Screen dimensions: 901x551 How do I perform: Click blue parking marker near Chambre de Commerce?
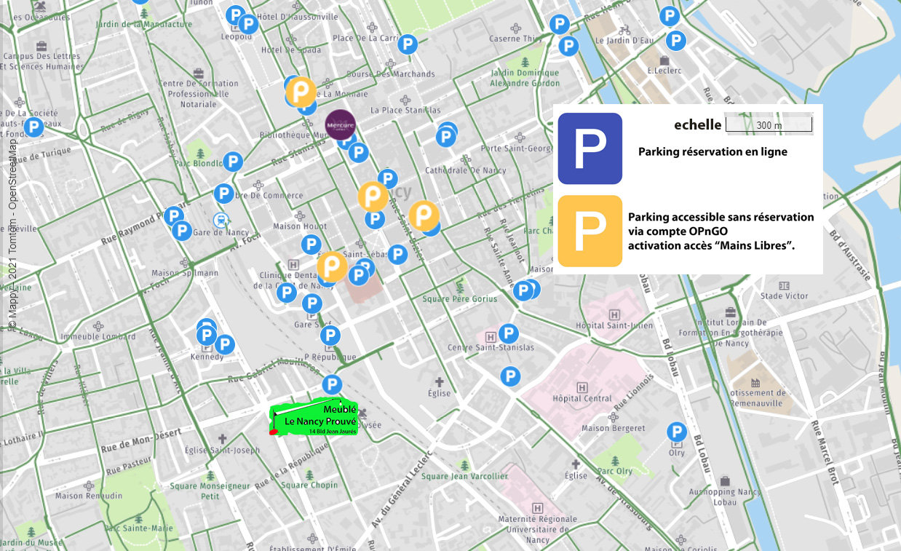[x=223, y=194]
